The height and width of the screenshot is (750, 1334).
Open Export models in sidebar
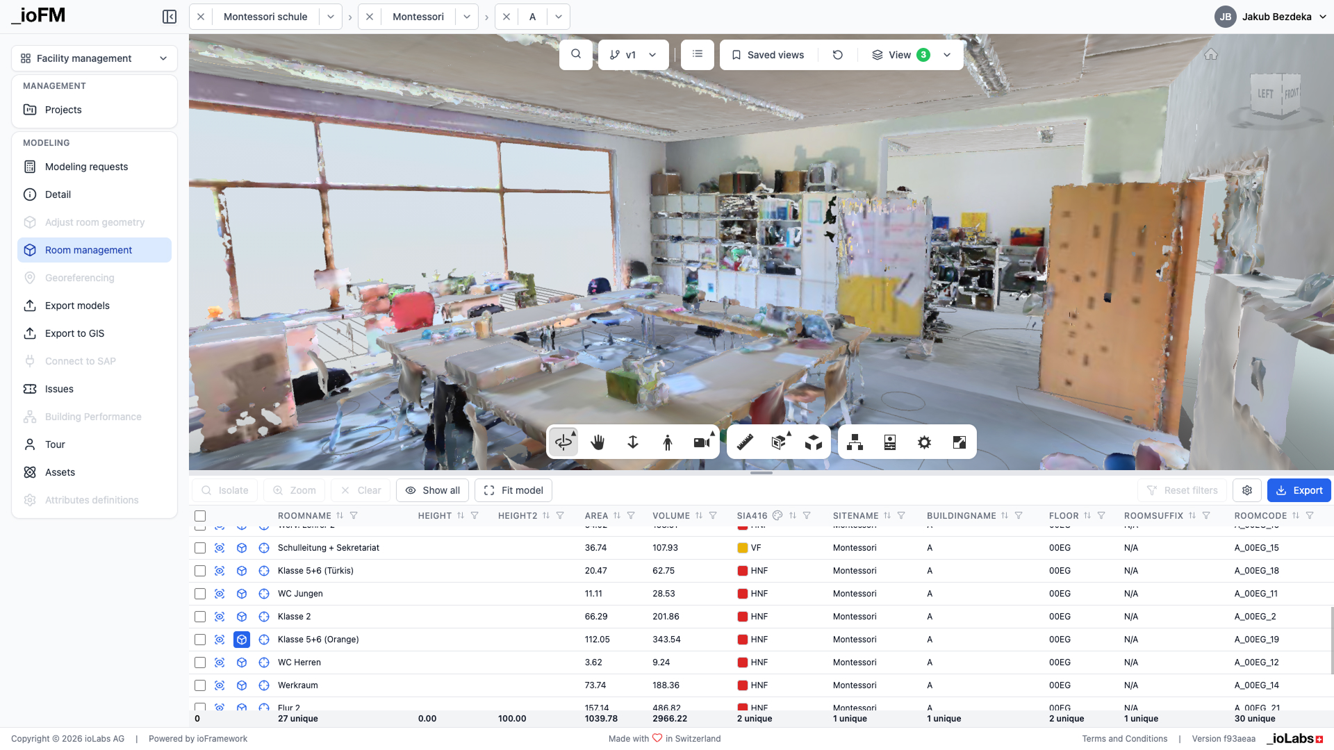(77, 306)
